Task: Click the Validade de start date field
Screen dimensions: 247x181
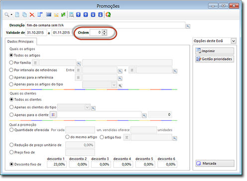Action: point(36,32)
